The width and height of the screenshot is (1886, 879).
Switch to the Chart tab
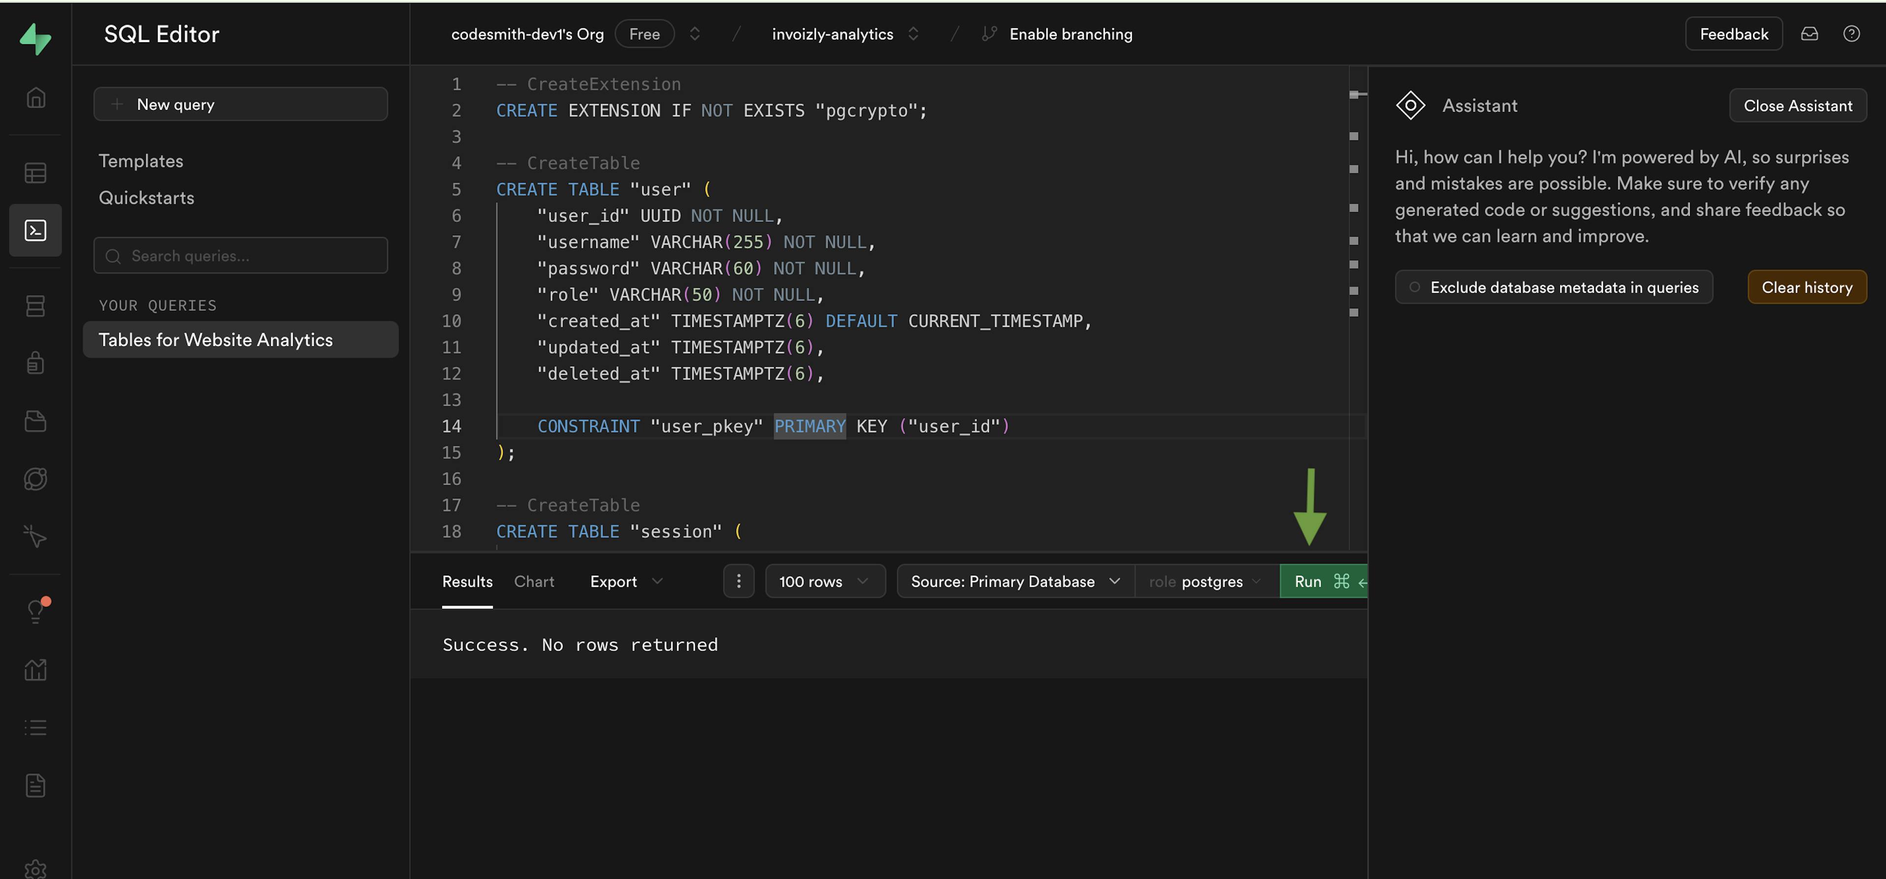(534, 582)
